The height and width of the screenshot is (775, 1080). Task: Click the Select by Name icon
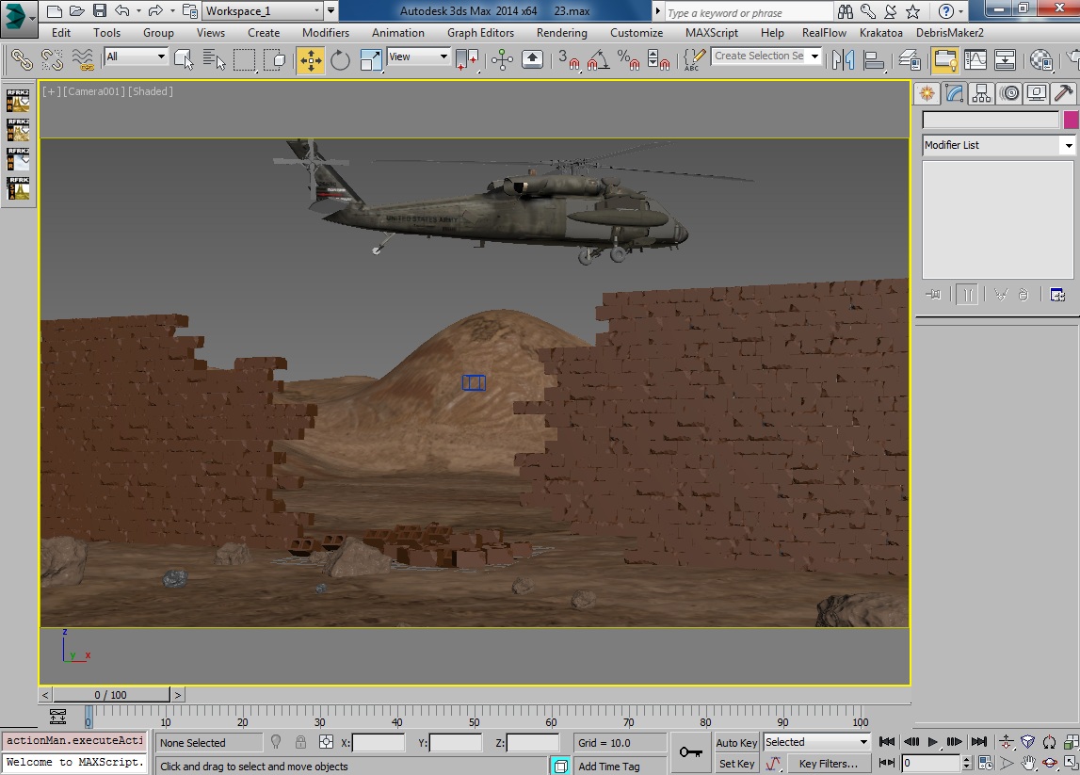tap(214, 60)
